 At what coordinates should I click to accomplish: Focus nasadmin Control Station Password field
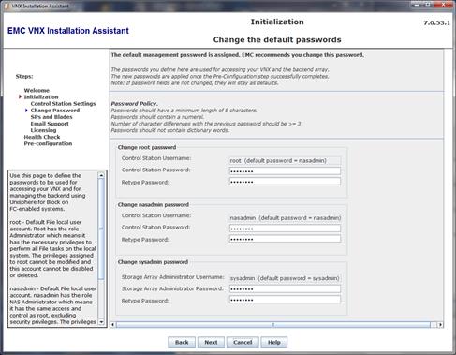pyautogui.click(x=285, y=229)
